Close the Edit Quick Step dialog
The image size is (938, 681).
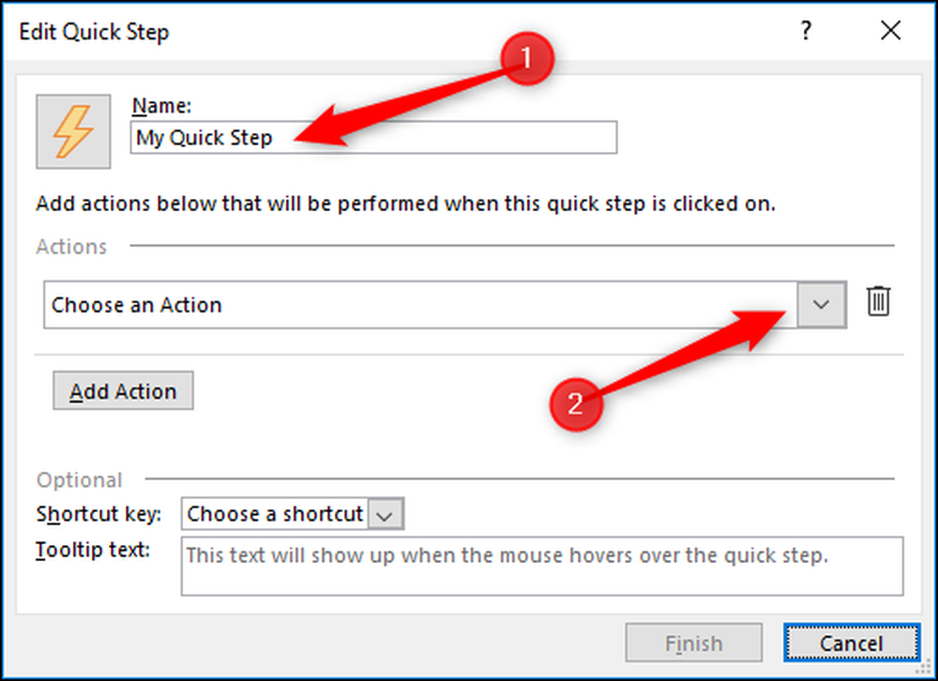(x=890, y=33)
